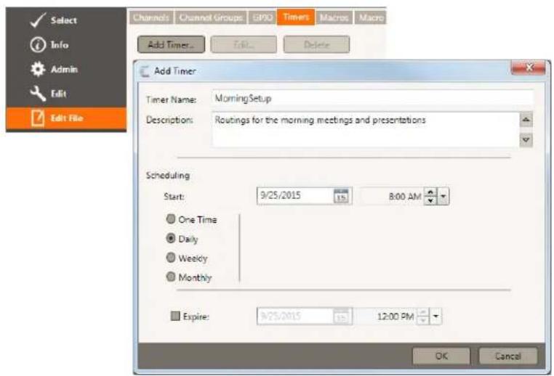The image size is (554, 376).
Task: Click the greyed Delete button
Action: coord(316,44)
